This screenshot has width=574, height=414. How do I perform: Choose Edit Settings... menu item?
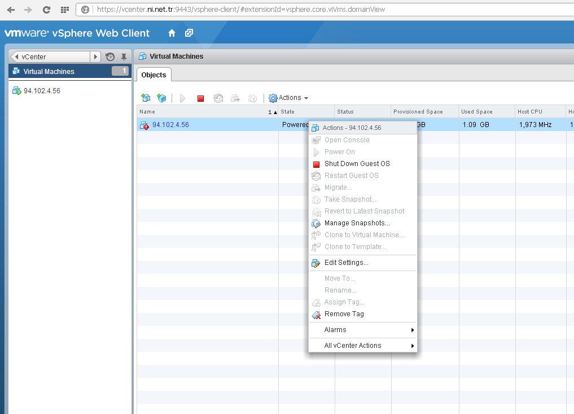[x=363, y=263]
